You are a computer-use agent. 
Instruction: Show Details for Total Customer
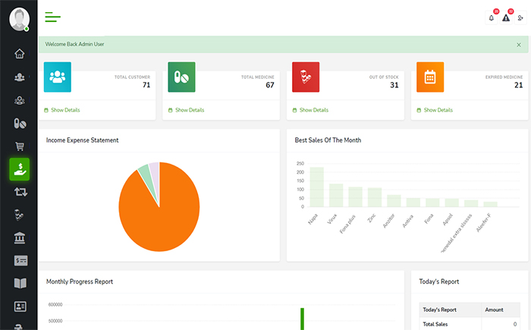65,110
